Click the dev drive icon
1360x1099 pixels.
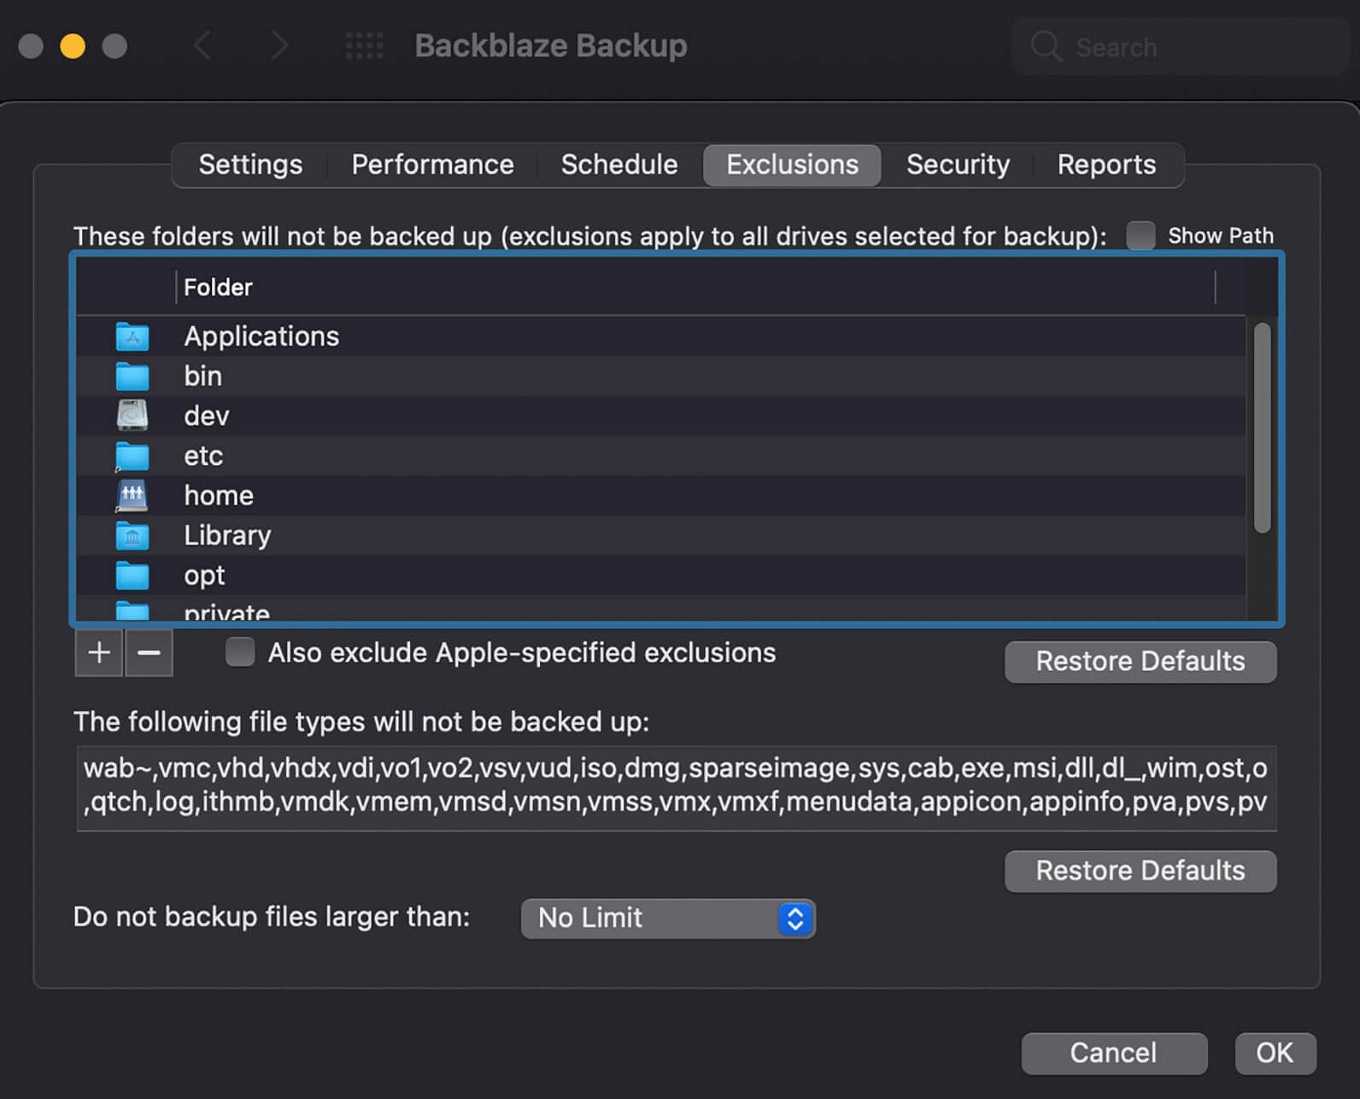pyautogui.click(x=132, y=416)
